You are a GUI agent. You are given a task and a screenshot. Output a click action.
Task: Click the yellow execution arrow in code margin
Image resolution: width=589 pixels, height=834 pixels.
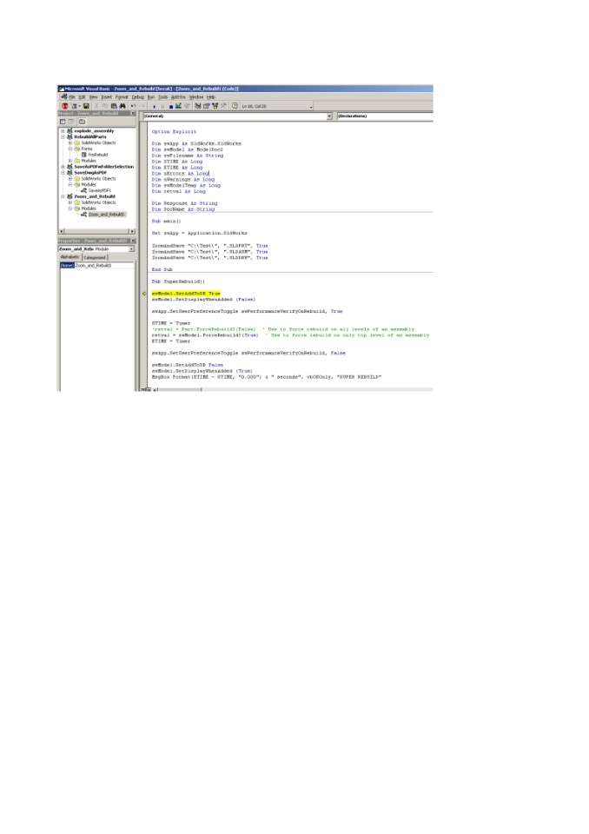144,294
